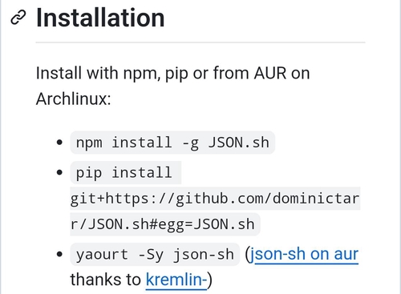Click JSON.sh within the npm command
The image size is (401, 294).
(238, 143)
